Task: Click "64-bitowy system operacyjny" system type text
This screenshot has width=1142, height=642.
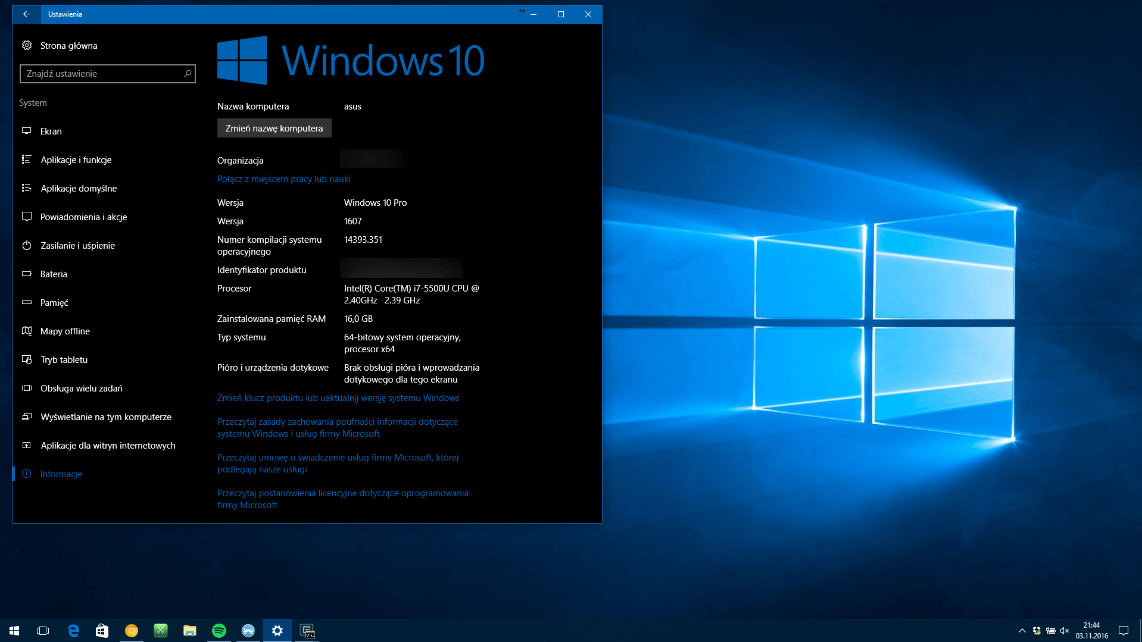Action: tap(402, 337)
